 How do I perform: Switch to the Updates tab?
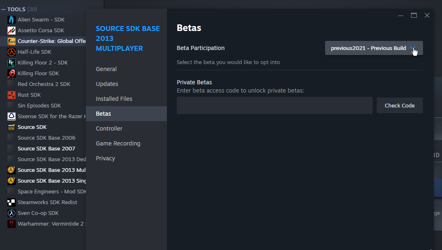(x=126, y=84)
